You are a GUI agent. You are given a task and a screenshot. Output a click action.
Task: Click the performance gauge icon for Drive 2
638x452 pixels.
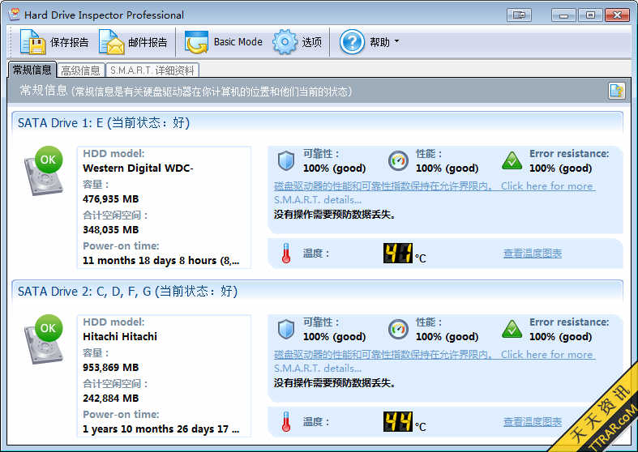pyautogui.click(x=398, y=329)
